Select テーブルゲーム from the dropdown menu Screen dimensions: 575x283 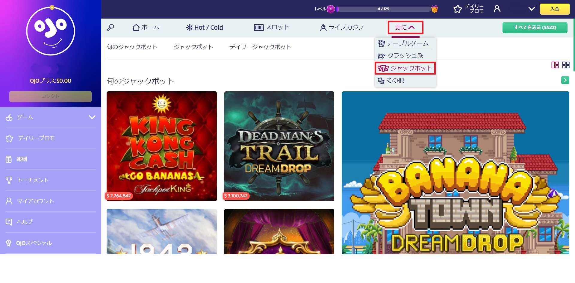coord(403,43)
